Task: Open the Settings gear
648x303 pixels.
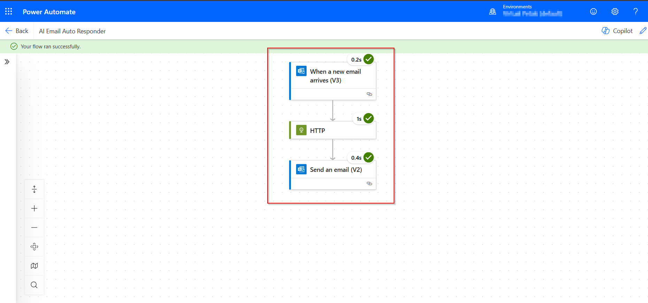Action: (x=615, y=11)
